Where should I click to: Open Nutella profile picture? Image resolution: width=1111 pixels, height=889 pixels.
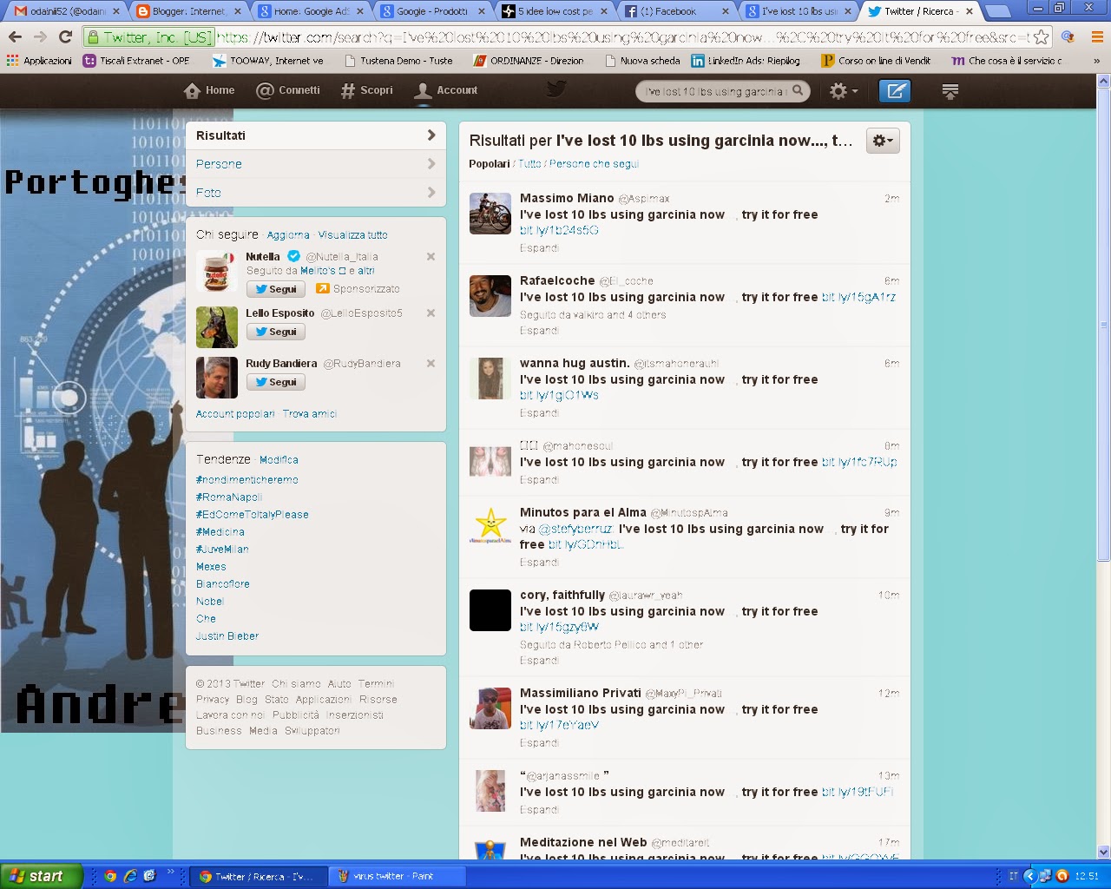point(217,271)
